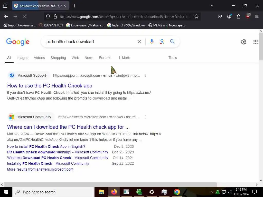Open PC Health Check download warning link

[58, 152]
